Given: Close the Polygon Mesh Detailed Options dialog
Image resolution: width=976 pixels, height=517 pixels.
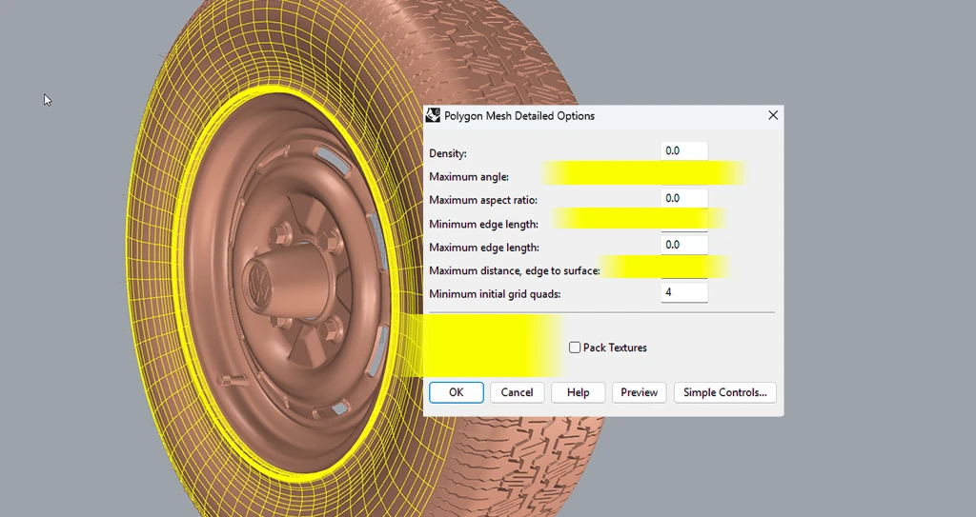Looking at the screenshot, I should (773, 116).
